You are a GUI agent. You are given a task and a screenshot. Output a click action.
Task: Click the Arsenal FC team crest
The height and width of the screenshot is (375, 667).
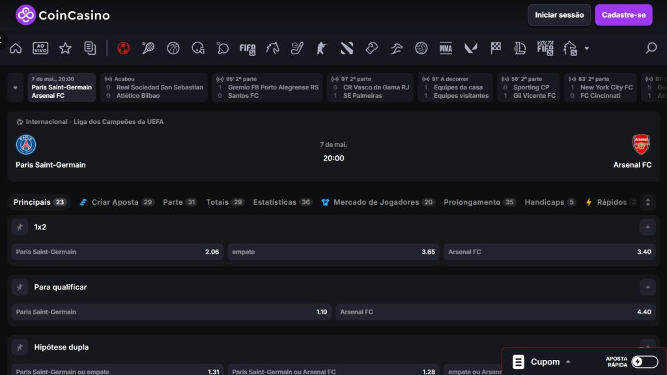641,144
